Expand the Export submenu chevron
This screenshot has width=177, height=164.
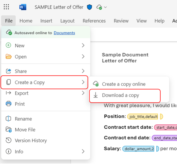(83, 93)
